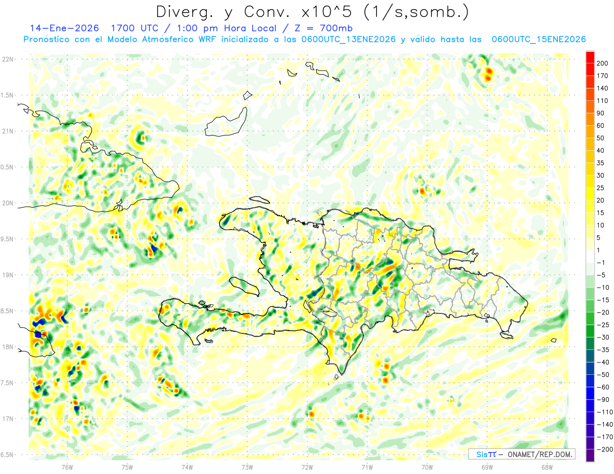Click the latitude label '17N'
This screenshot has width=614, height=474.
(8, 419)
